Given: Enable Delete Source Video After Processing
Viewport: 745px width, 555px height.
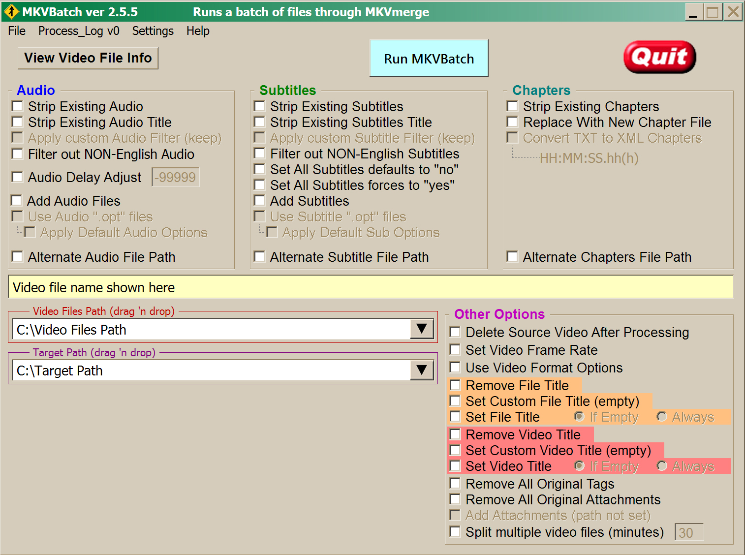Looking at the screenshot, I should coord(456,332).
